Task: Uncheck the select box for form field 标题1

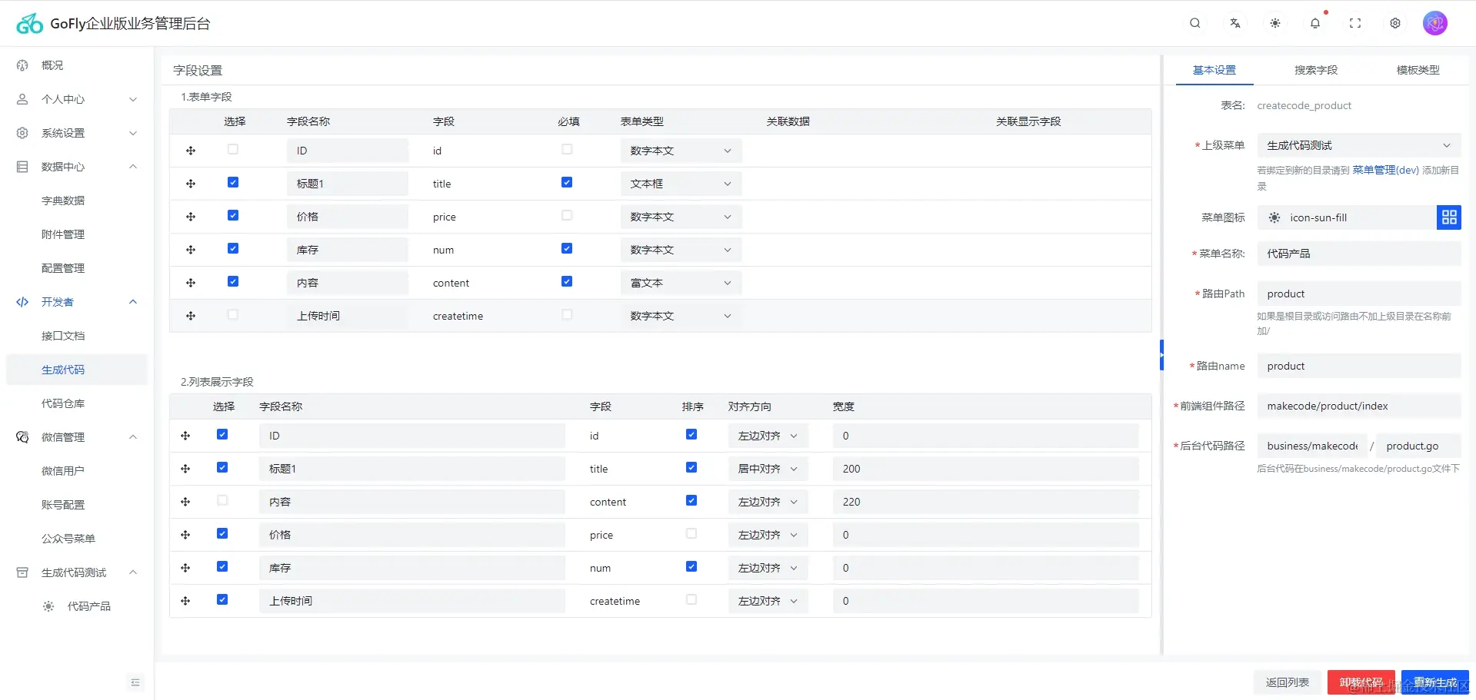Action: (233, 182)
